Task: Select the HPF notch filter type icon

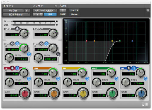Action: tap(12, 44)
